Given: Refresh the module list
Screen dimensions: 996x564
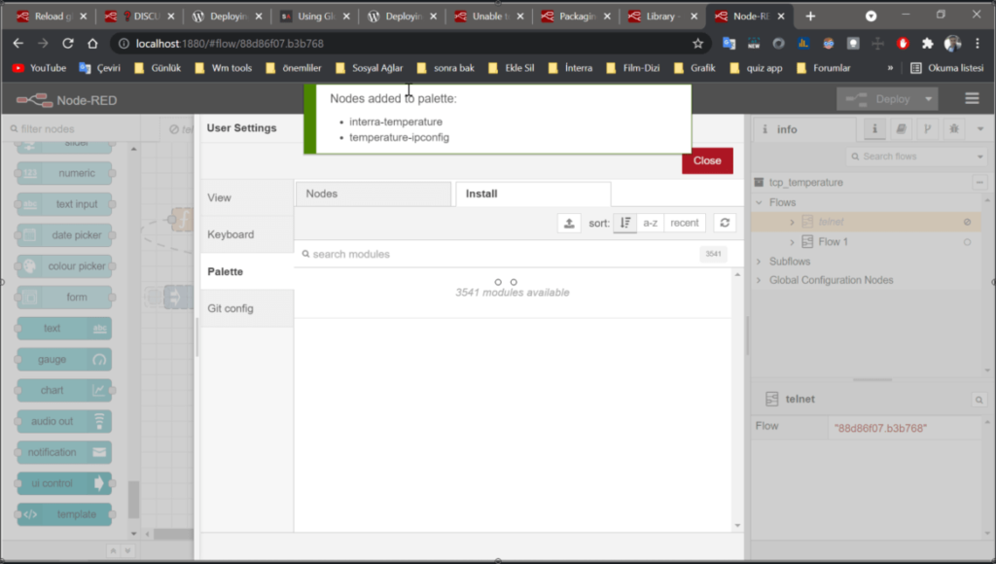Looking at the screenshot, I should (x=725, y=223).
